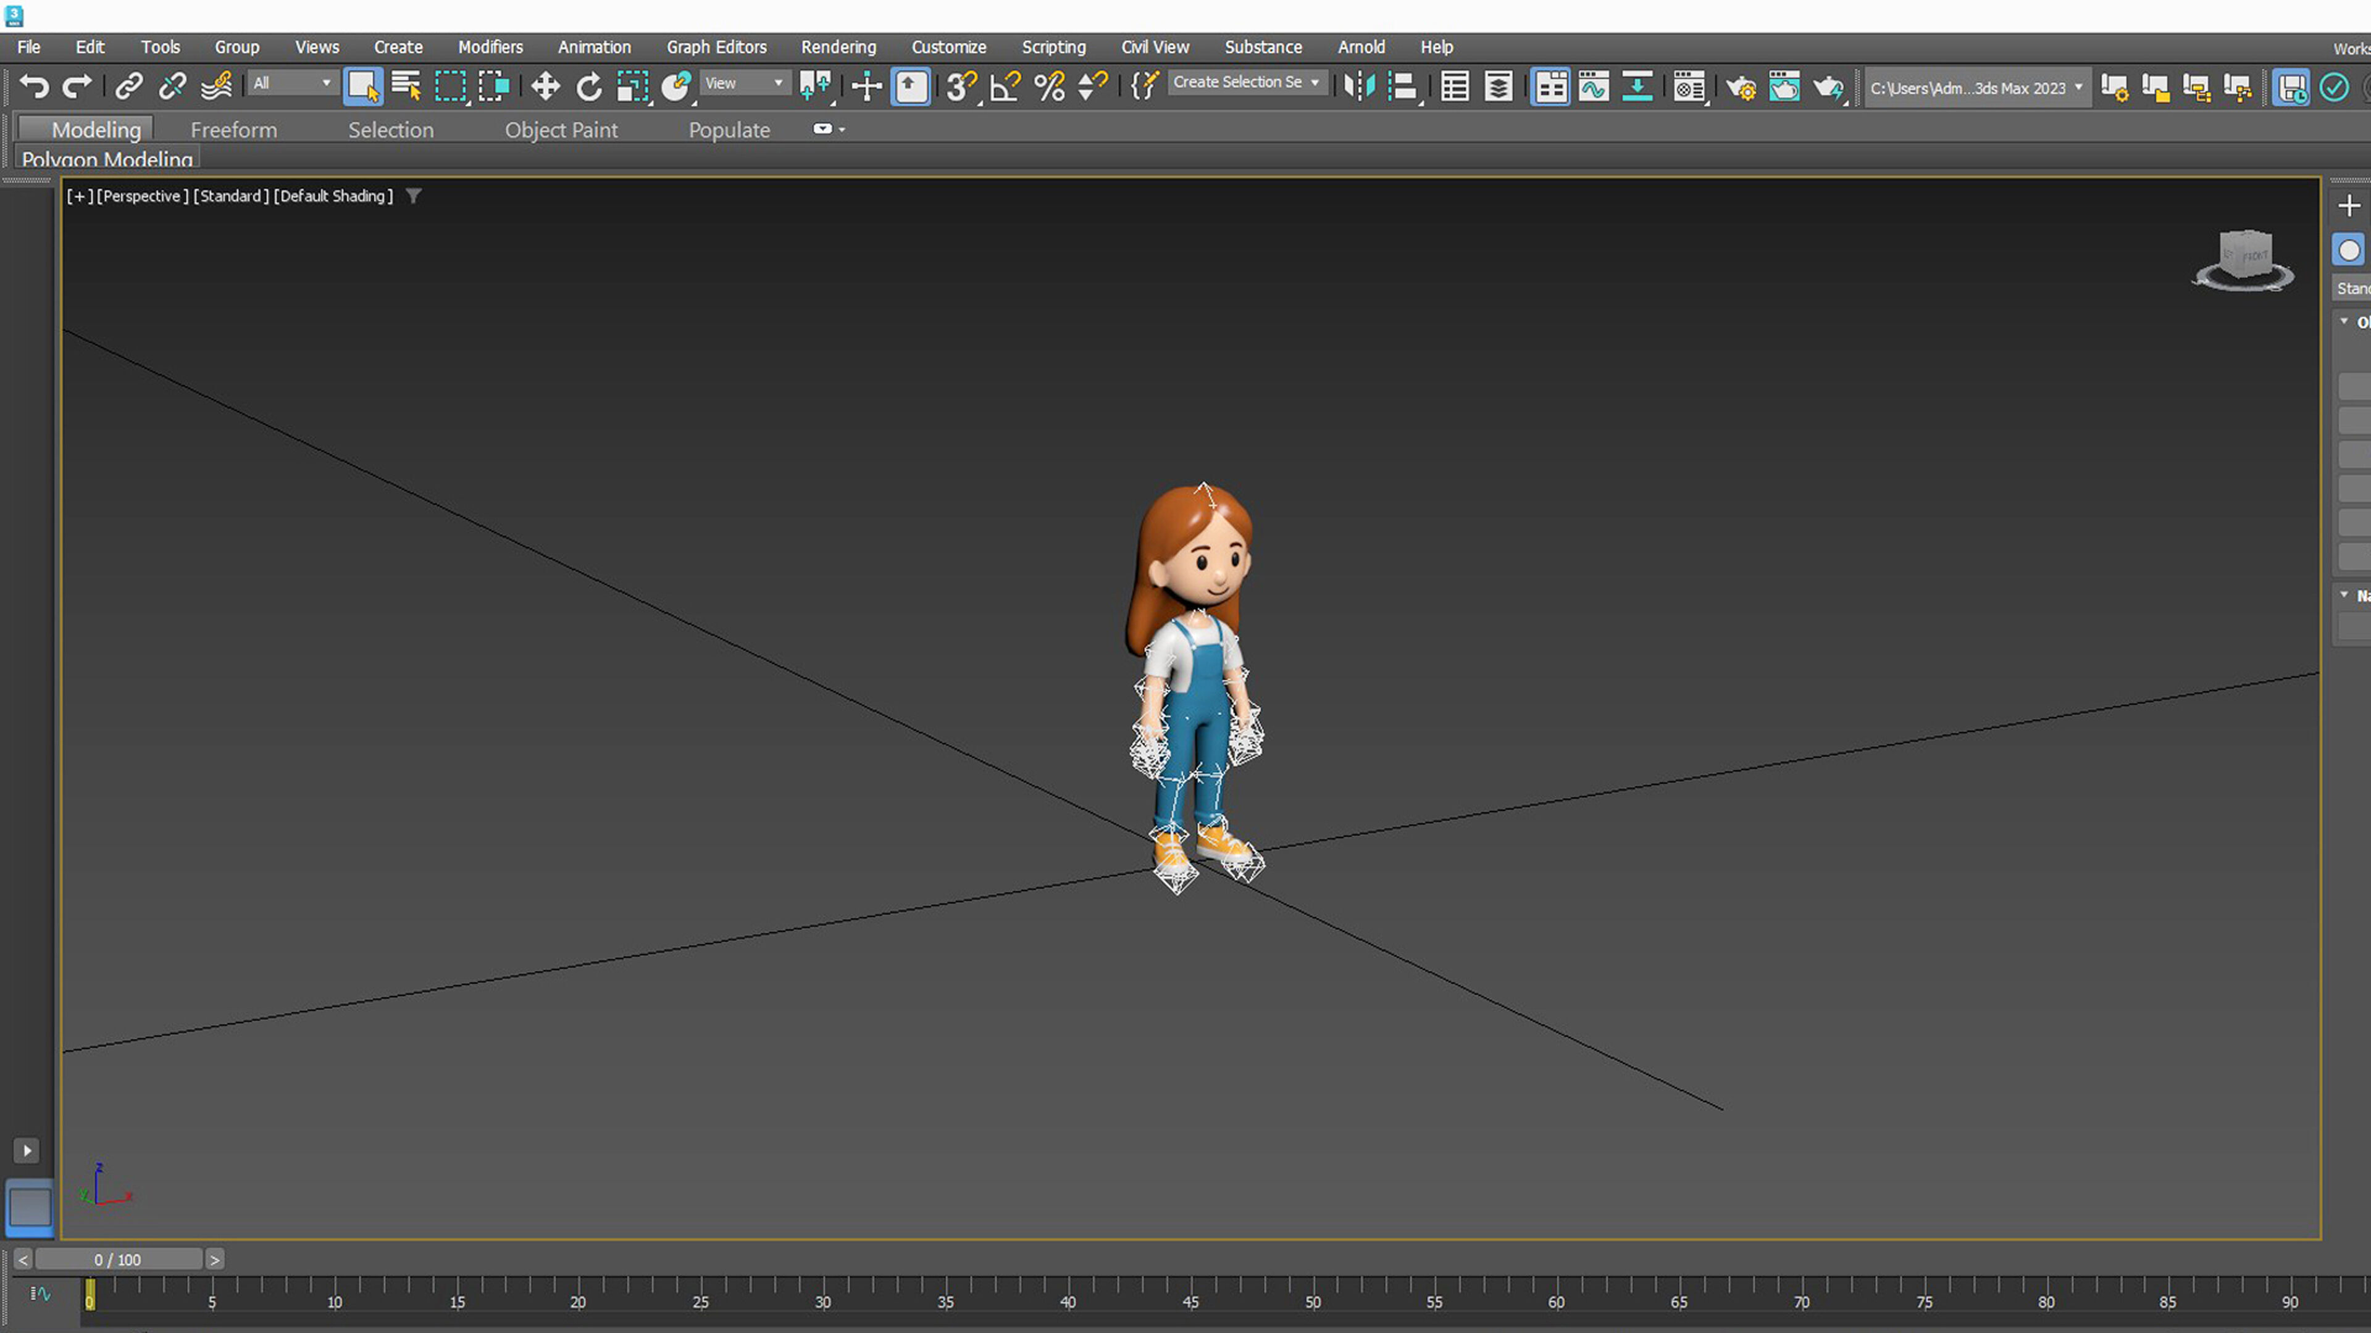Open Schematic View icon
This screenshot has height=1333, width=2371.
pyautogui.click(x=1637, y=86)
